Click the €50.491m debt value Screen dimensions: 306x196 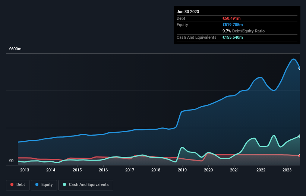click(x=231, y=18)
